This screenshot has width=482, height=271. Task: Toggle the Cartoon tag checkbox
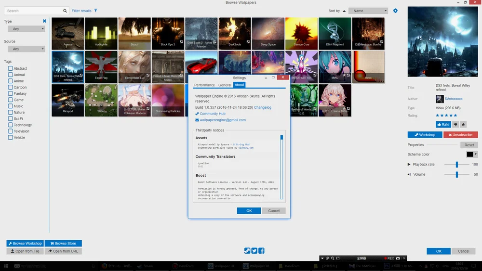[x=11, y=87]
